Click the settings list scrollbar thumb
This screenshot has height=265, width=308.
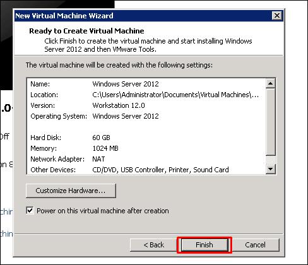[x=271, y=122]
